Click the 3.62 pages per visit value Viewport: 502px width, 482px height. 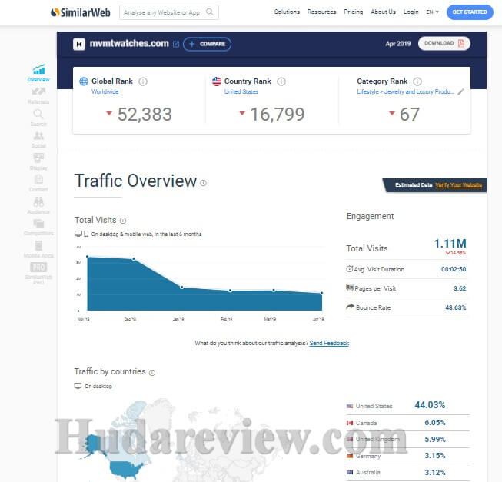(x=460, y=288)
